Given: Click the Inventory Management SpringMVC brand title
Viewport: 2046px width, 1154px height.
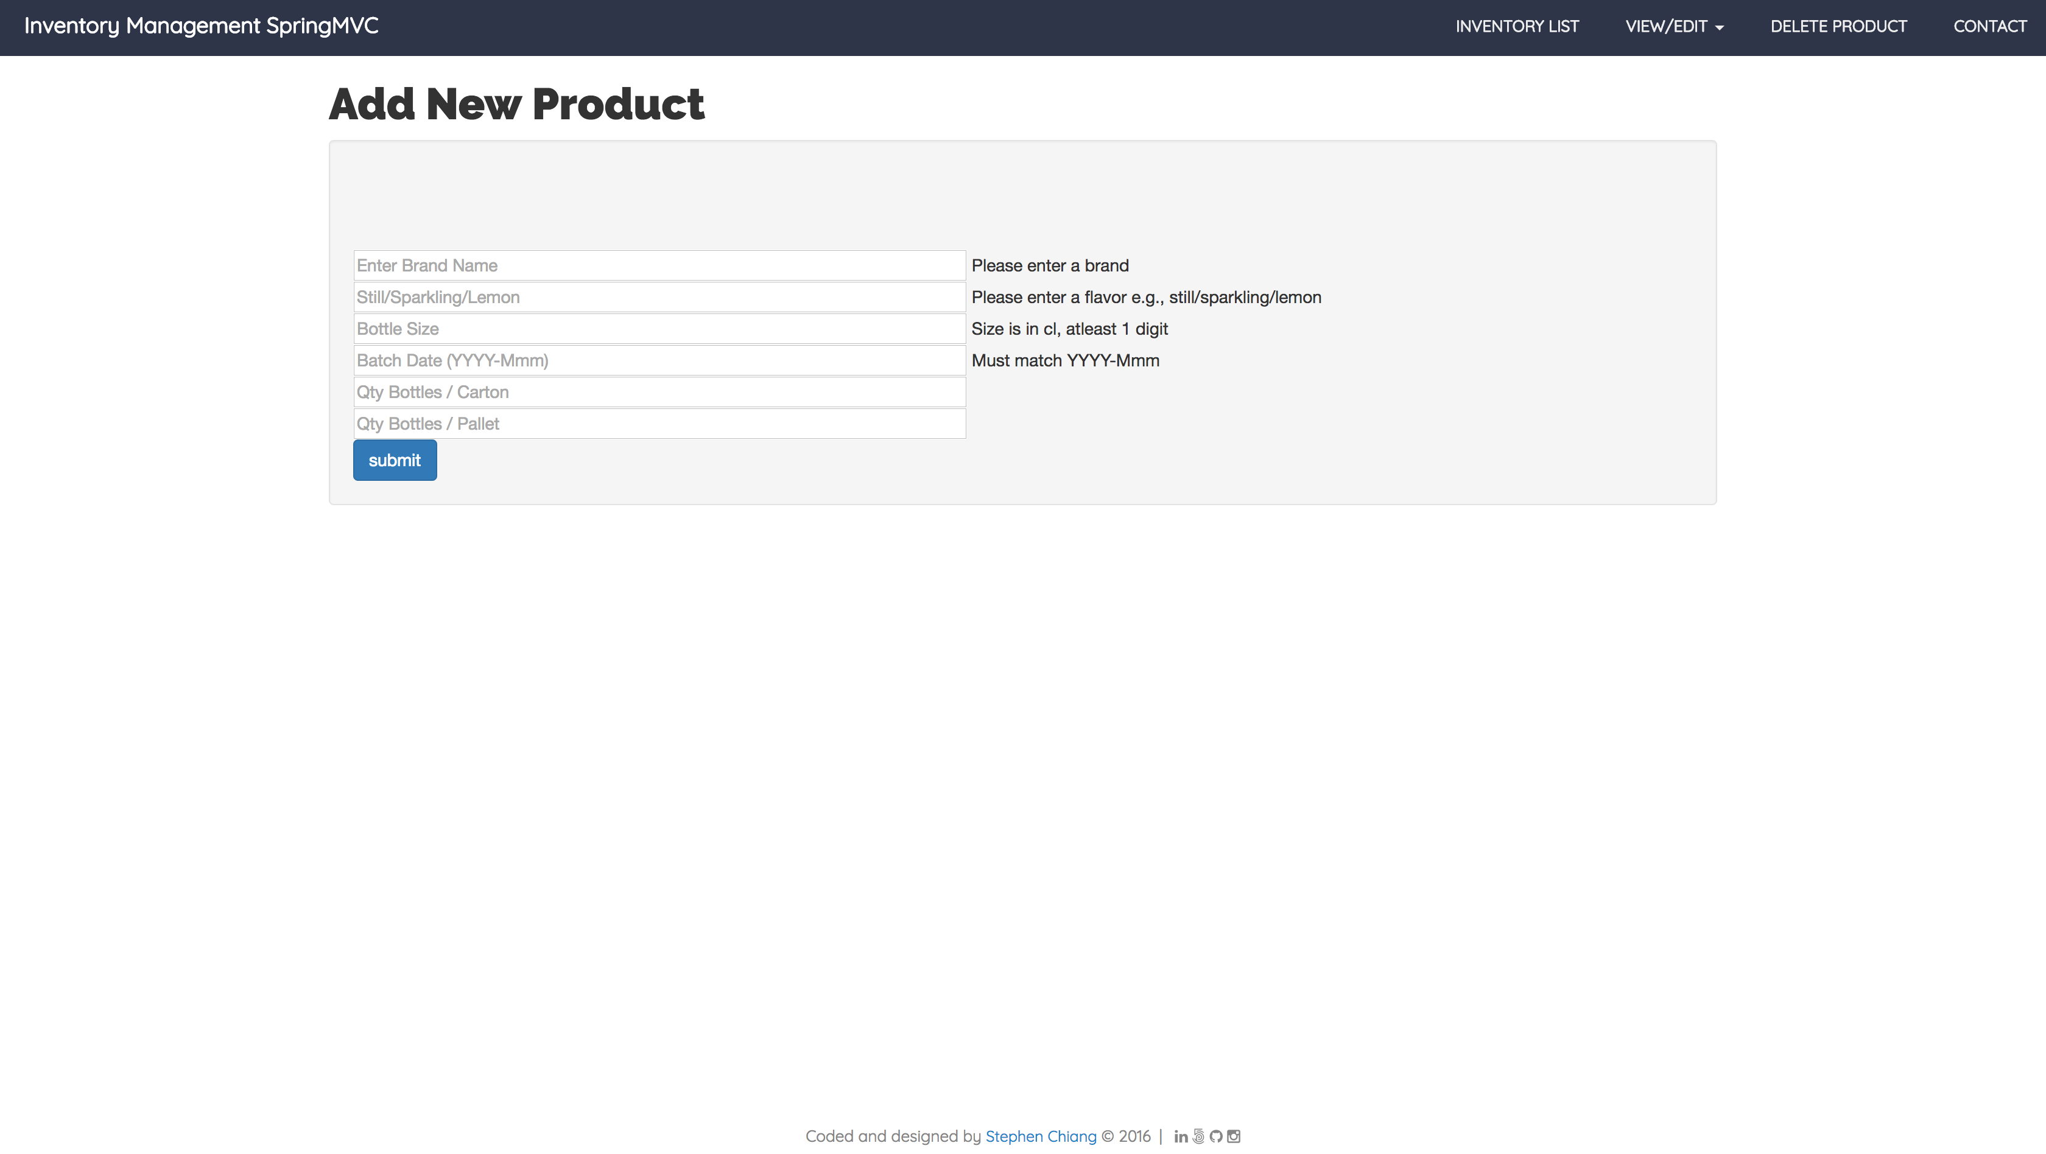Looking at the screenshot, I should tap(201, 26).
